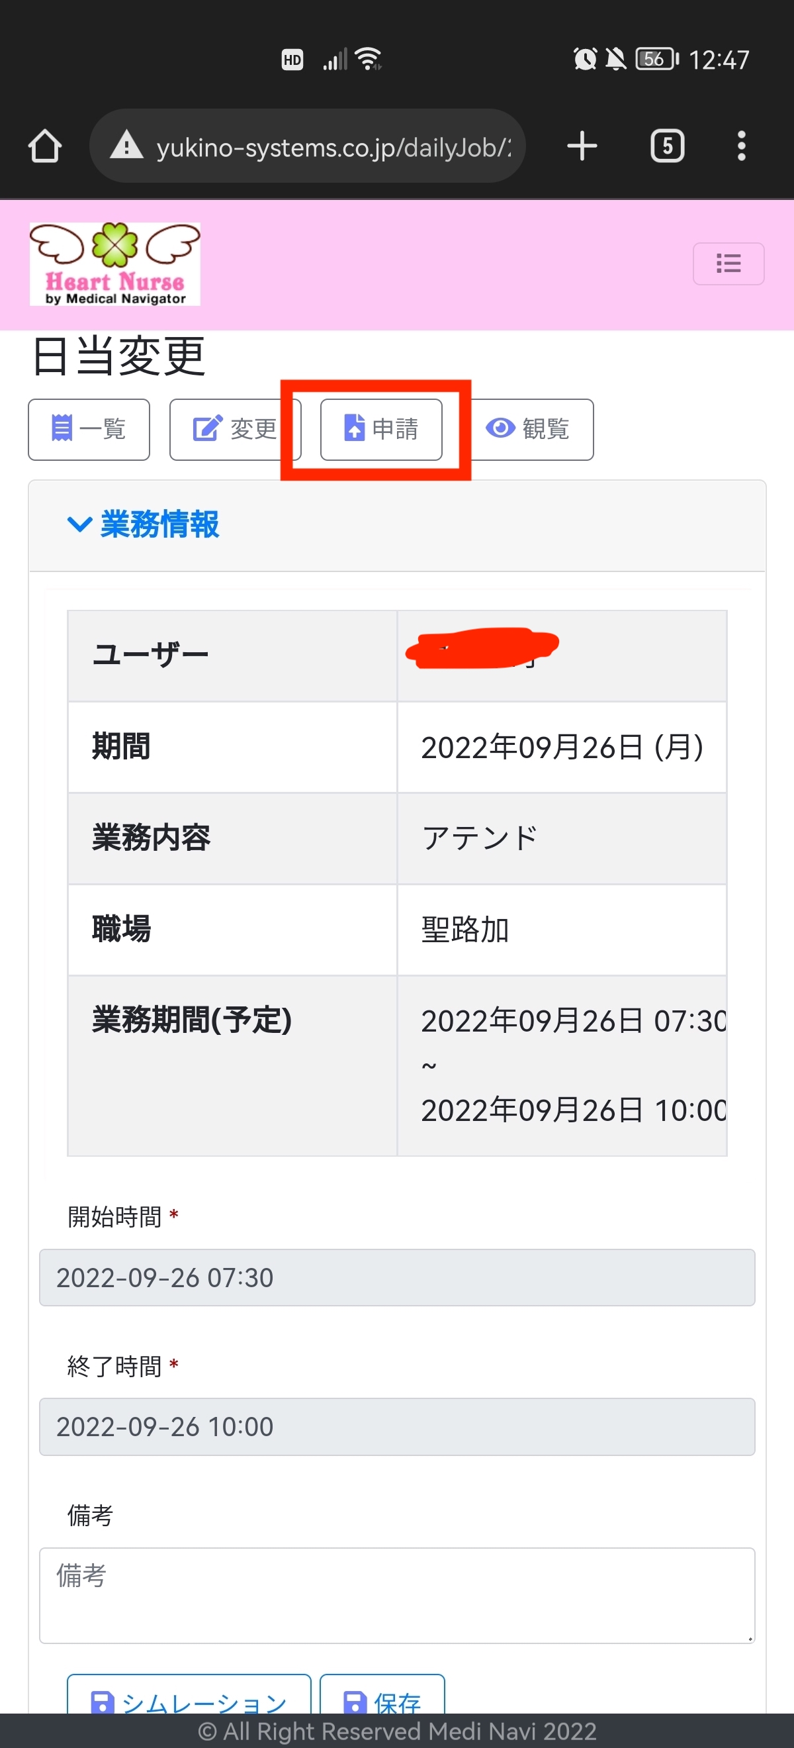Viewport: 794px width, 1748px height.
Task: Click the 開始時間 start time field
Action: pos(396,1277)
